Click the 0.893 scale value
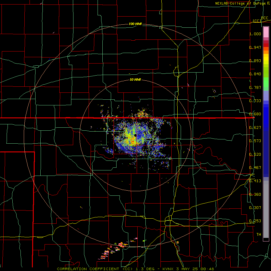 tap(255, 61)
